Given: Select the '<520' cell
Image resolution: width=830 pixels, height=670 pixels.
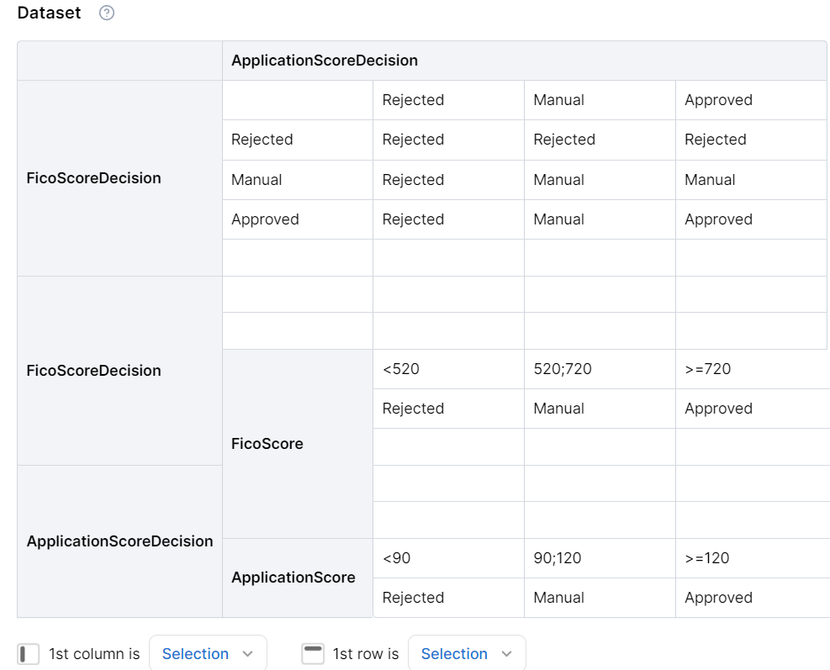Looking at the screenshot, I should [x=448, y=369].
